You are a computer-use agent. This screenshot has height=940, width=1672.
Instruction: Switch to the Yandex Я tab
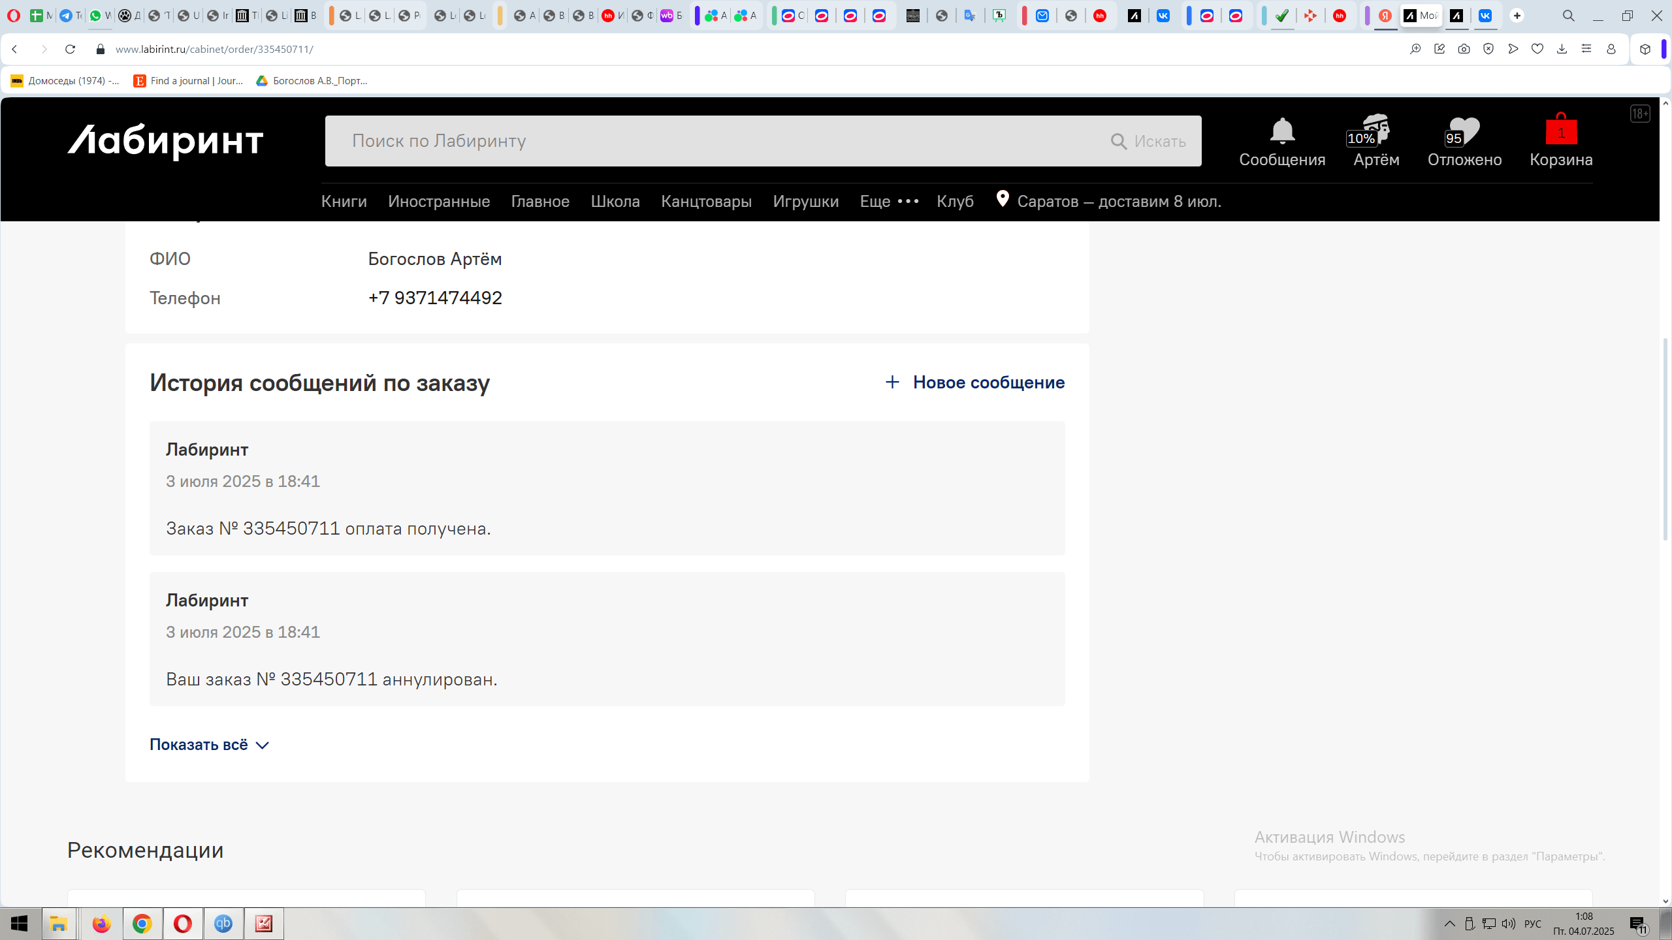(x=1385, y=16)
